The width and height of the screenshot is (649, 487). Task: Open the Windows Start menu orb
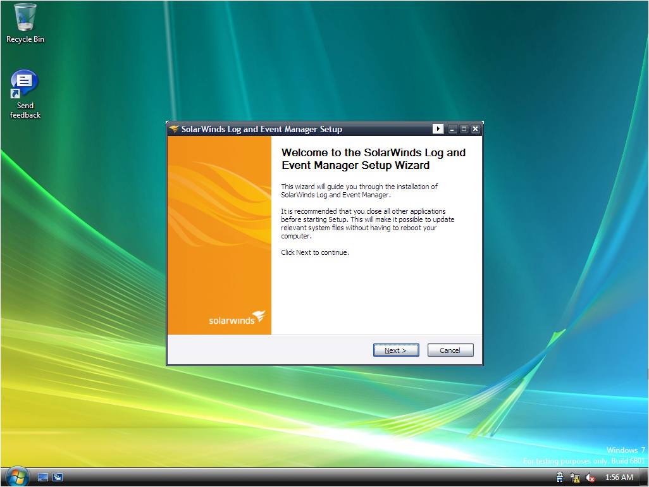coord(16,477)
